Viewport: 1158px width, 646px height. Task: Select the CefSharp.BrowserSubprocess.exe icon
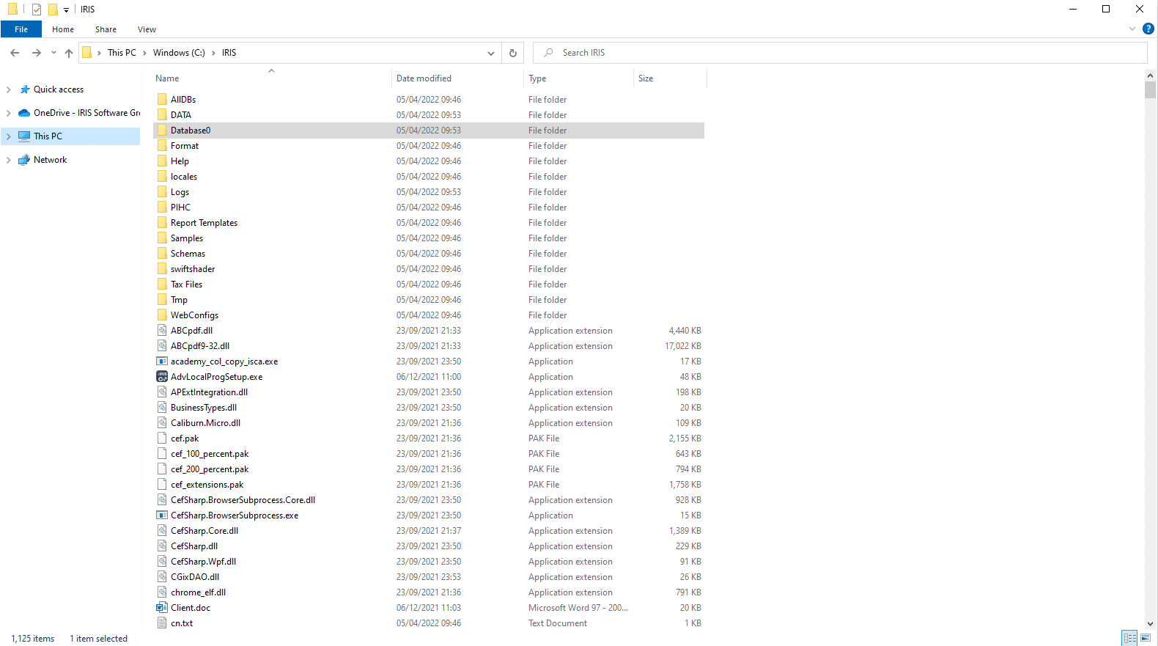tap(162, 515)
